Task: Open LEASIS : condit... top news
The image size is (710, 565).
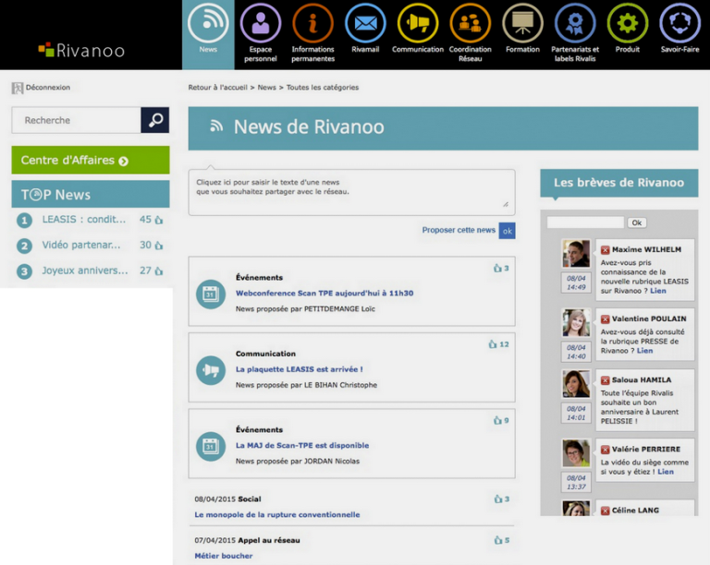Action: pyautogui.click(x=84, y=220)
